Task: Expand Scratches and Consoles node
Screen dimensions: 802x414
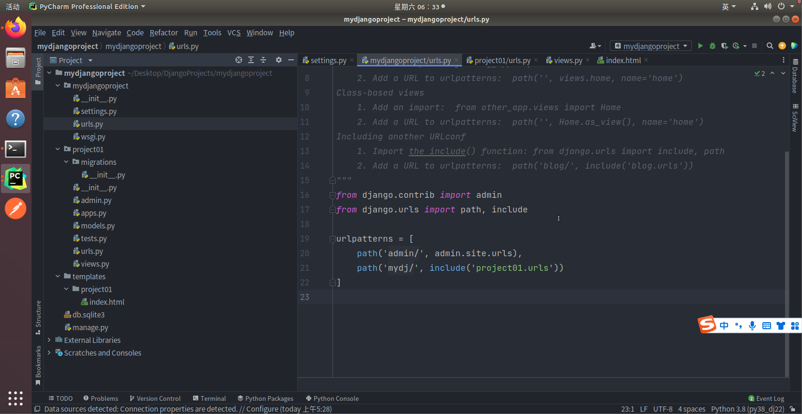Action: coord(49,353)
